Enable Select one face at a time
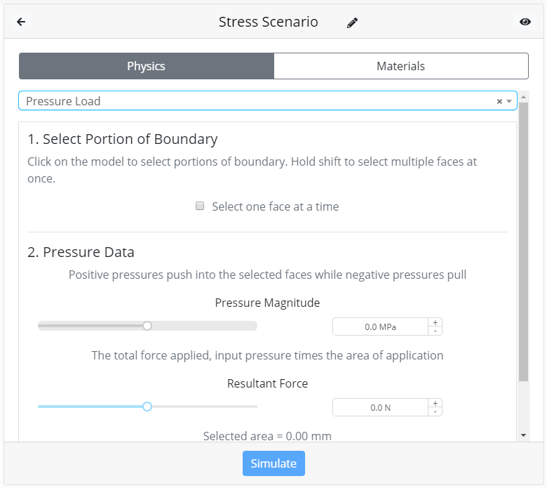 point(200,206)
